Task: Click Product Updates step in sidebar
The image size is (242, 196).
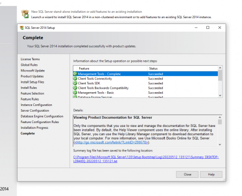Action: coord(32,76)
